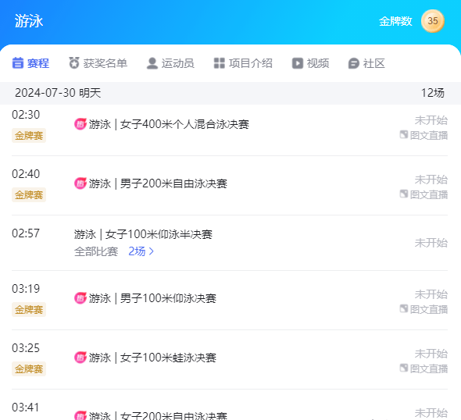Click the 视频 play icon
This screenshot has height=420, width=461.
pos(298,63)
